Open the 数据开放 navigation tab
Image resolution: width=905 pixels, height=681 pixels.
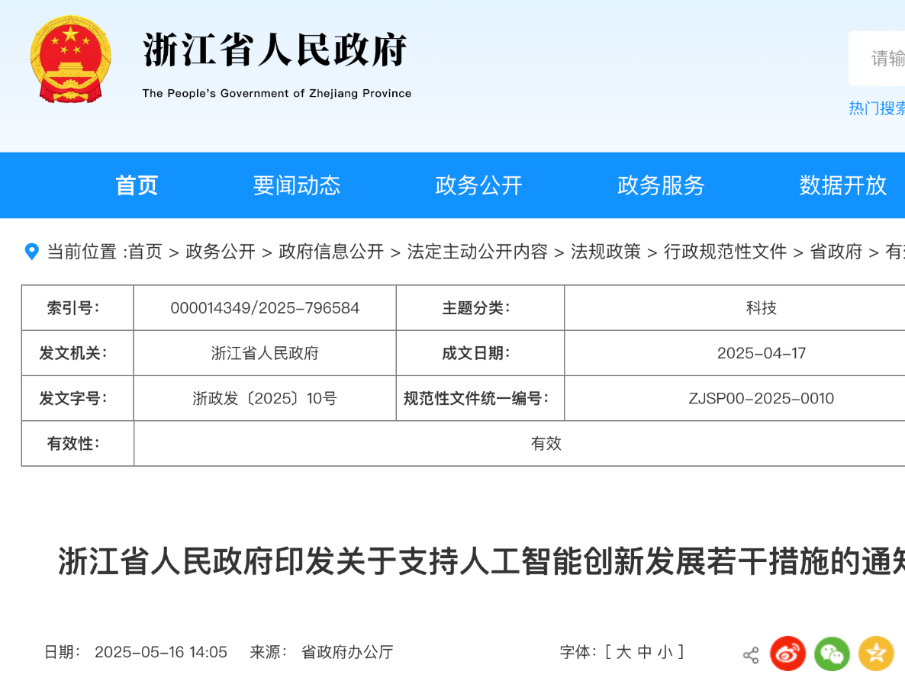842,185
